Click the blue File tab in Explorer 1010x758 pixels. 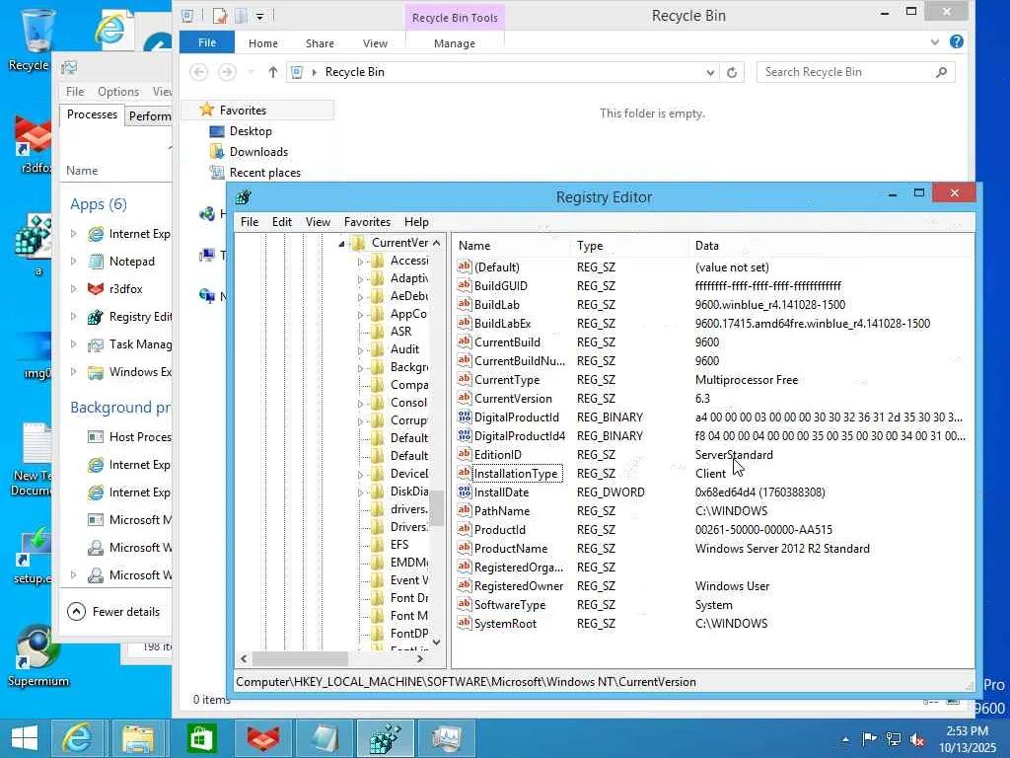click(207, 42)
